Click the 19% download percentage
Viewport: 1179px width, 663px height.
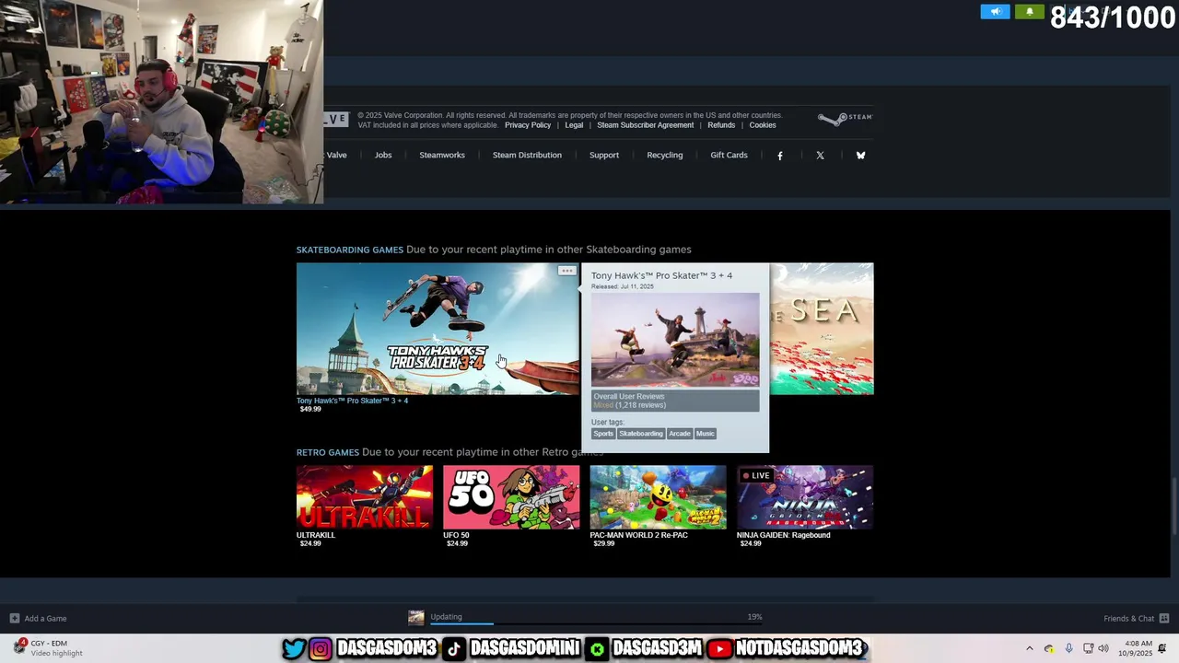(x=754, y=617)
